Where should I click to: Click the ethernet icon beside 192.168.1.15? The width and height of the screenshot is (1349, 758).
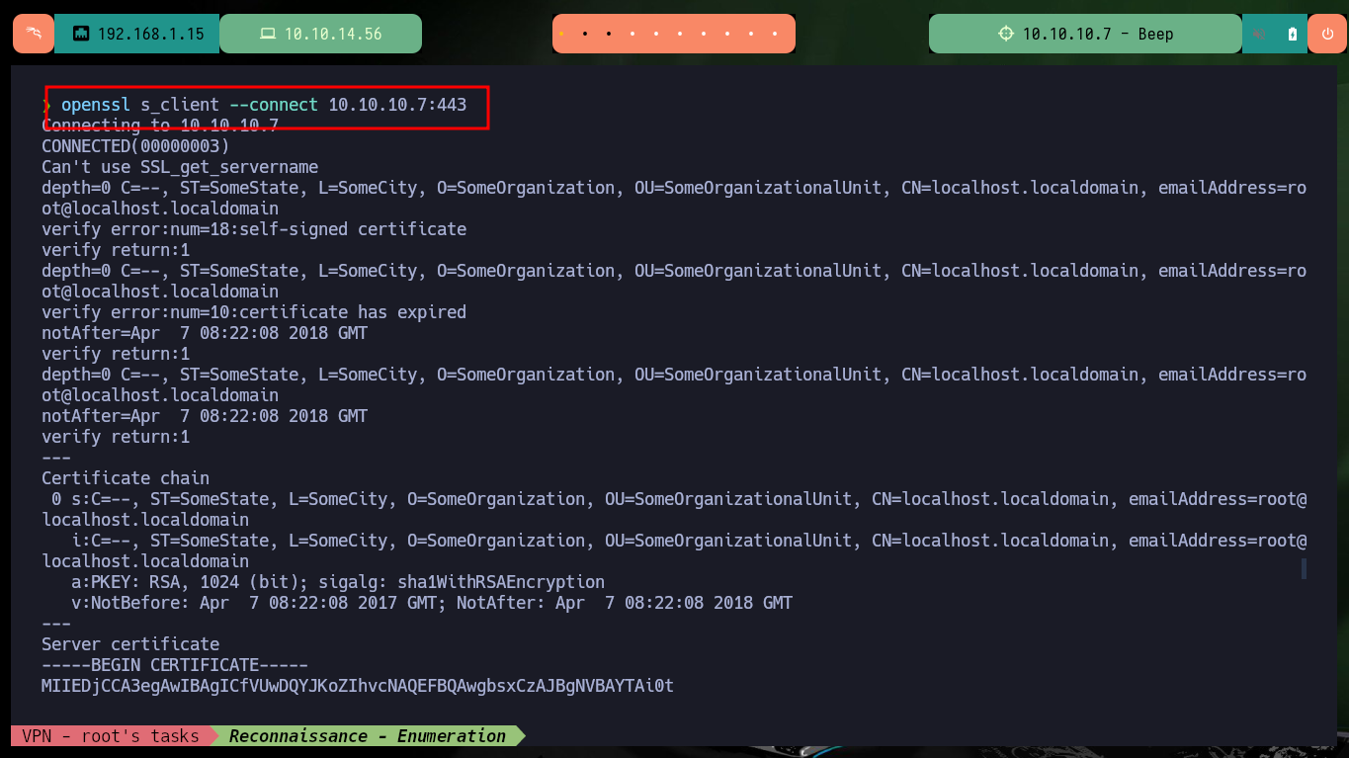(81, 34)
